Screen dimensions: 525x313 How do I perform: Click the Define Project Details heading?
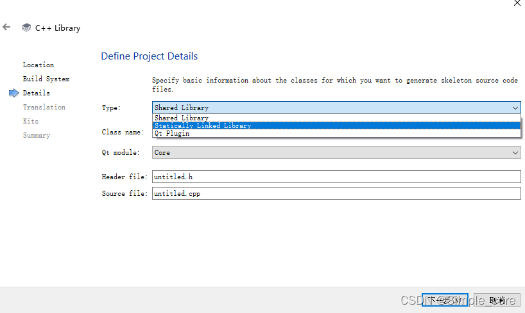click(x=150, y=56)
